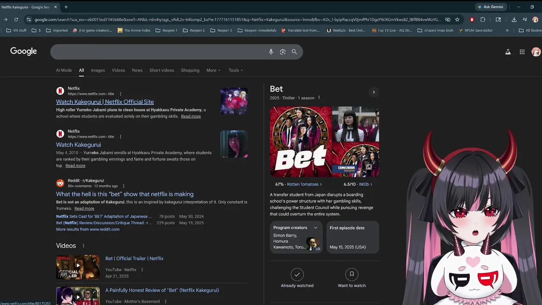The height and width of the screenshot is (305, 542).
Task: Open the Google apps grid
Action: (x=522, y=52)
